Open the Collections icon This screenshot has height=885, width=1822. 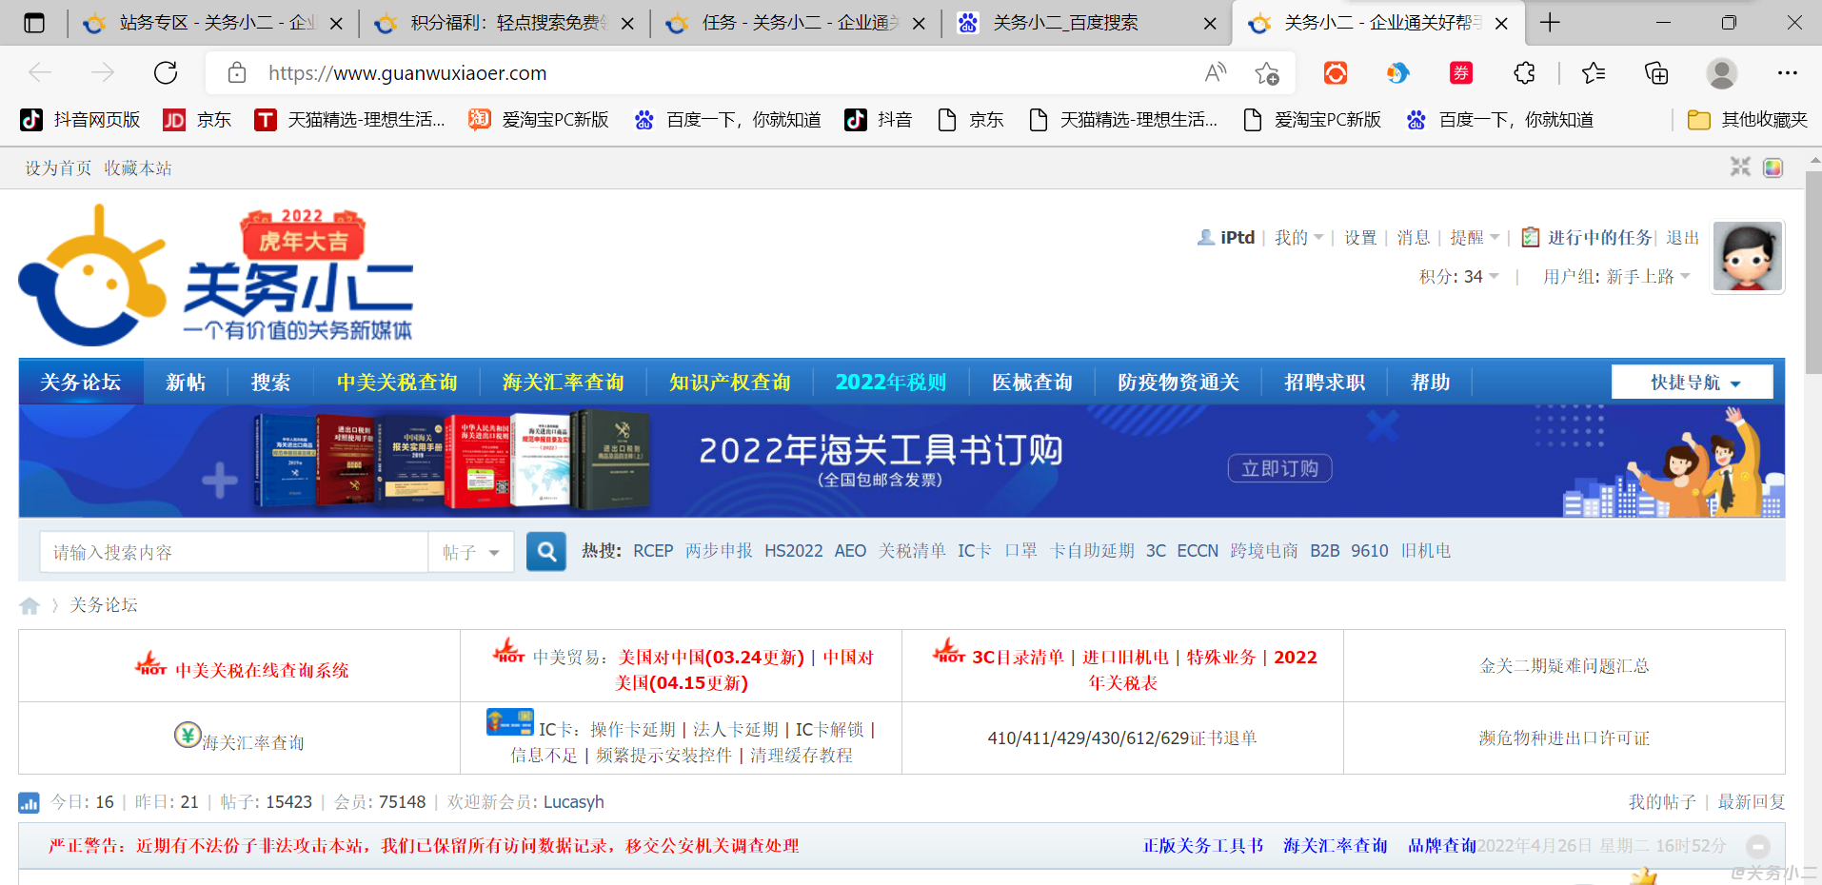pyautogui.click(x=1656, y=73)
